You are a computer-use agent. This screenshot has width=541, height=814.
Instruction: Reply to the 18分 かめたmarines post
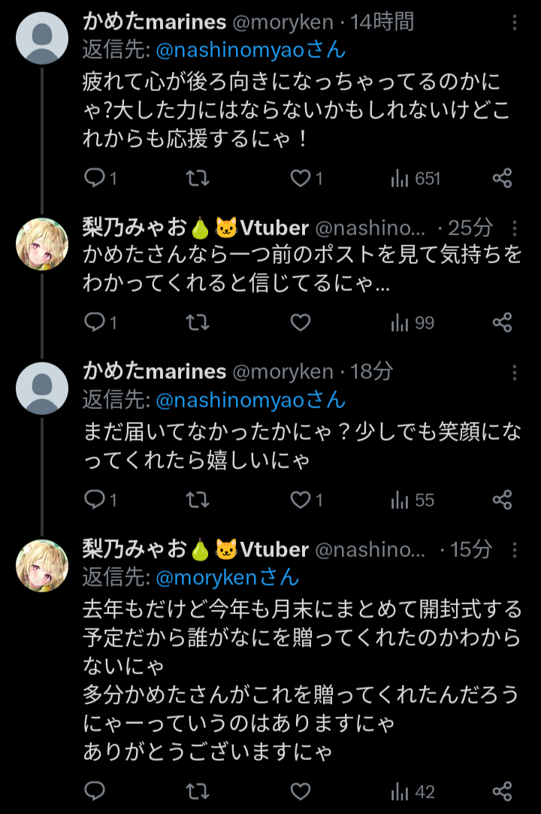pyautogui.click(x=100, y=500)
